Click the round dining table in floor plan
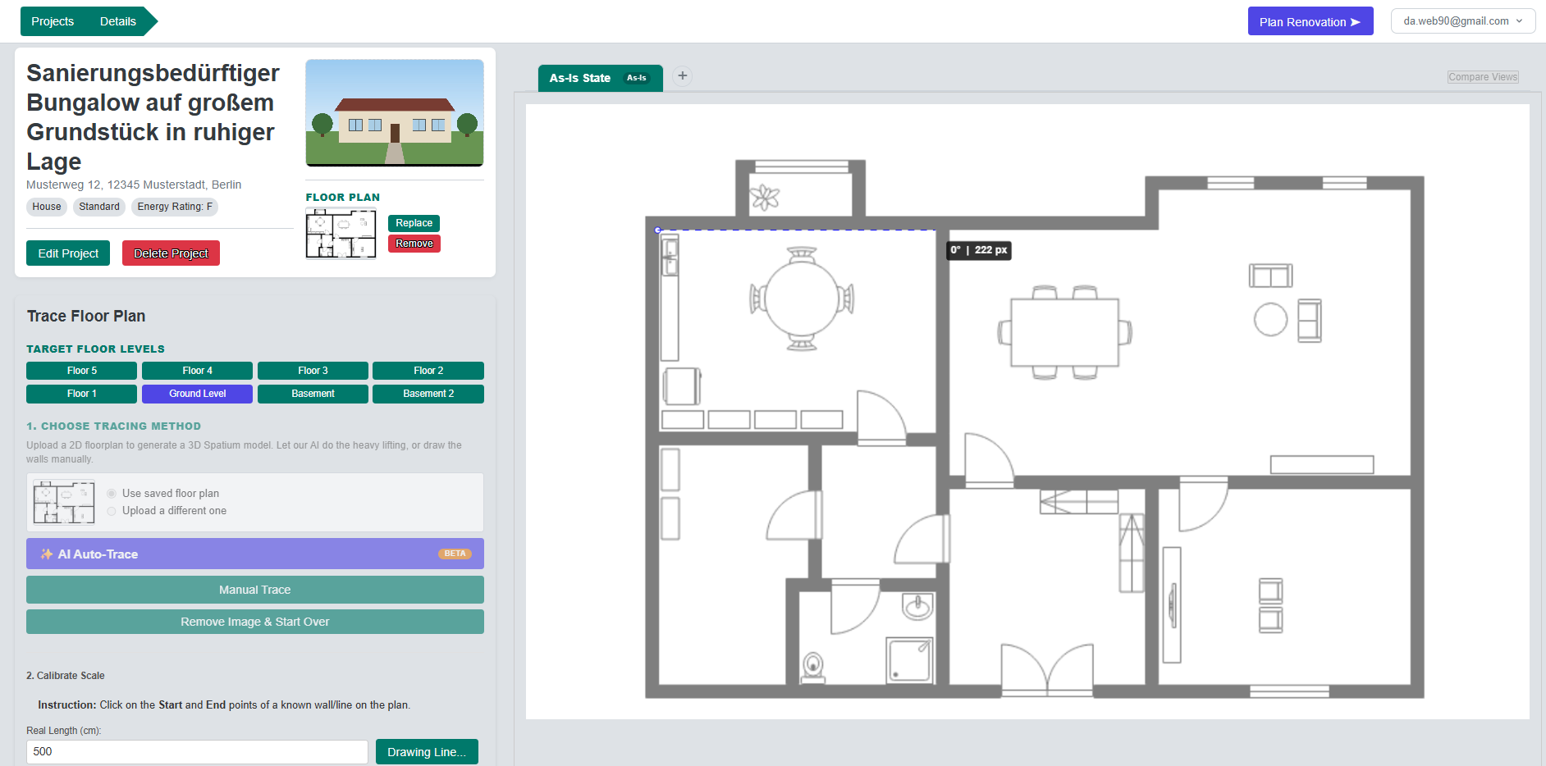1546x766 pixels. [x=802, y=299]
